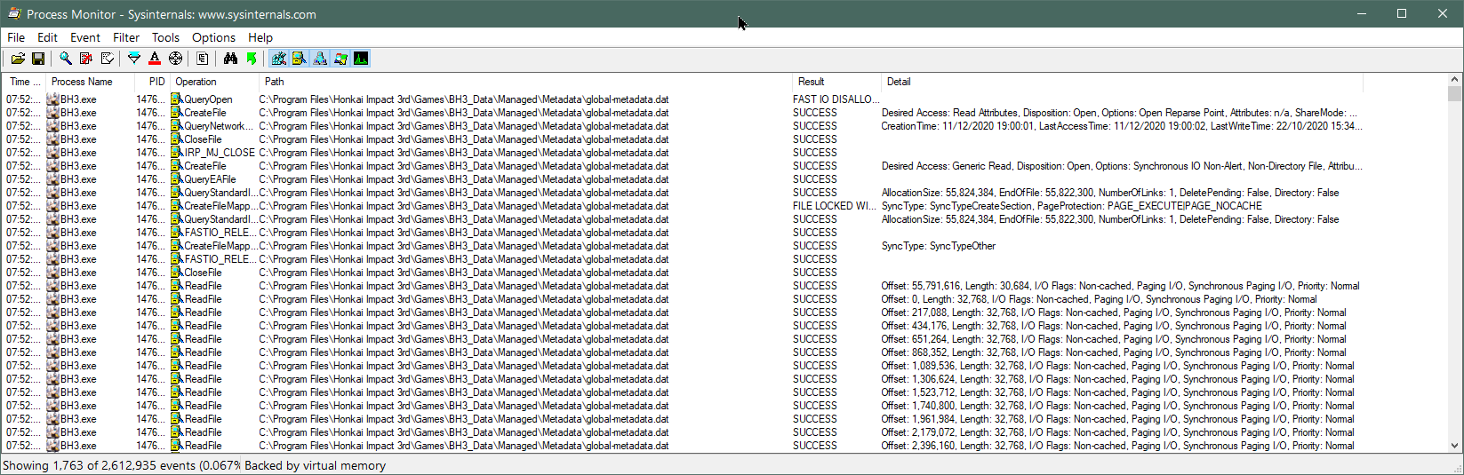Jump to object with the green arrow icon

[251, 59]
